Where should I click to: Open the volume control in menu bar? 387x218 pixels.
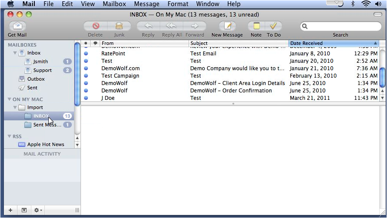tap(378, 4)
